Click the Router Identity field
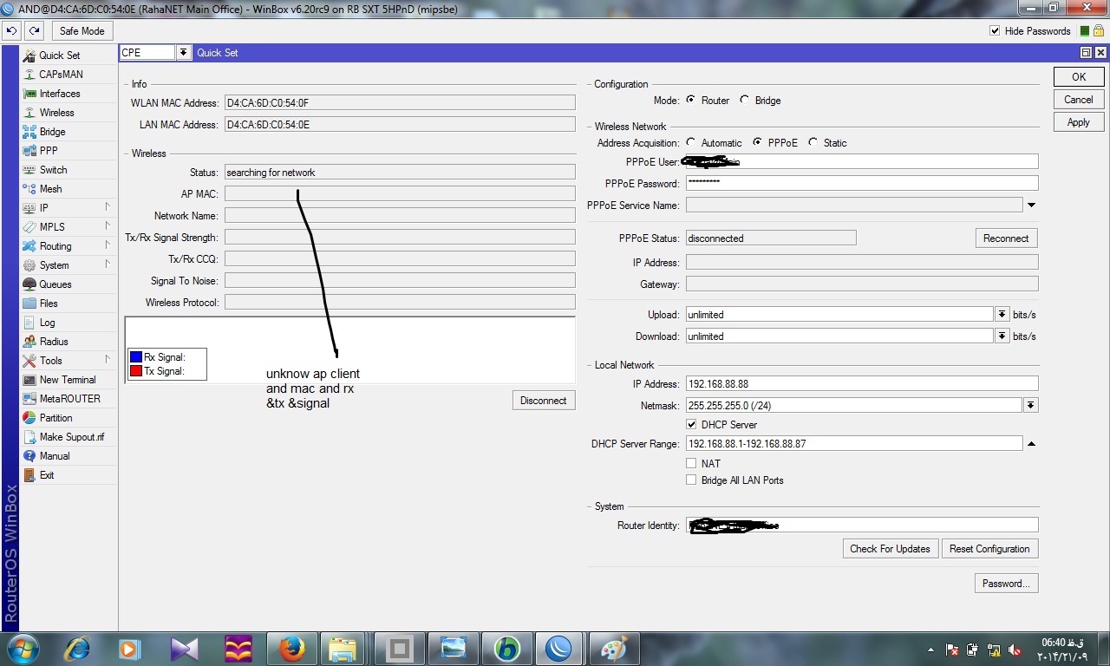Viewport: 1110px width, 666px height. [862, 526]
